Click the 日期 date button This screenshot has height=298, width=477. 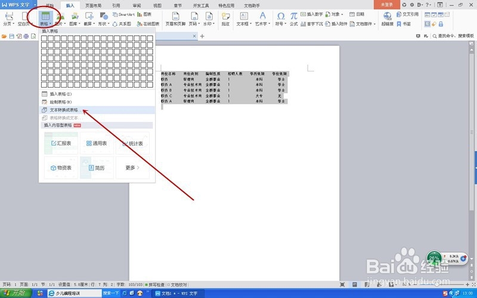coord(357,14)
